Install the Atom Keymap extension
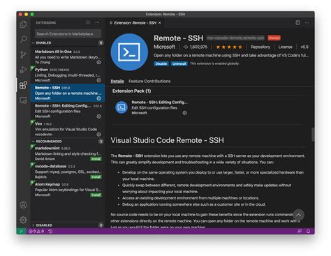Screen dimensions: 331x256 [96, 195]
